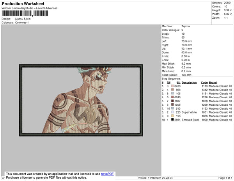Select the Super White color swatch

click(x=172, y=112)
